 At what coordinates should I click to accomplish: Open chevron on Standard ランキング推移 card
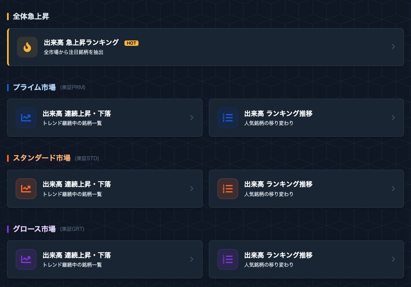coord(393,189)
